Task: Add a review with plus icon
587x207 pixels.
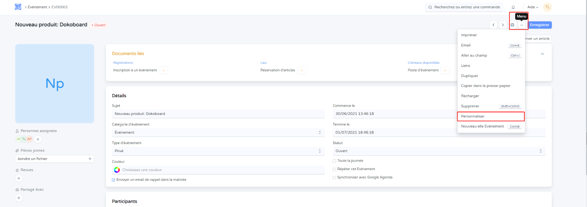Action: point(19,178)
